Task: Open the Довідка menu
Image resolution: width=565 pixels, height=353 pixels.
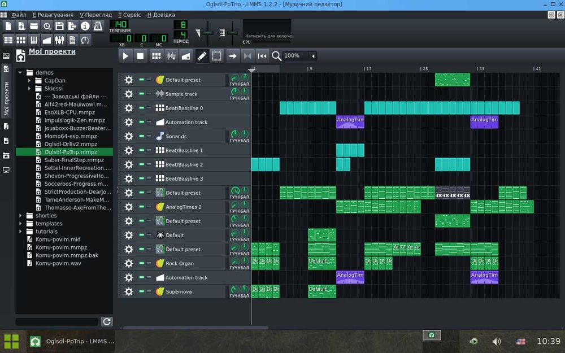Action: [161, 15]
